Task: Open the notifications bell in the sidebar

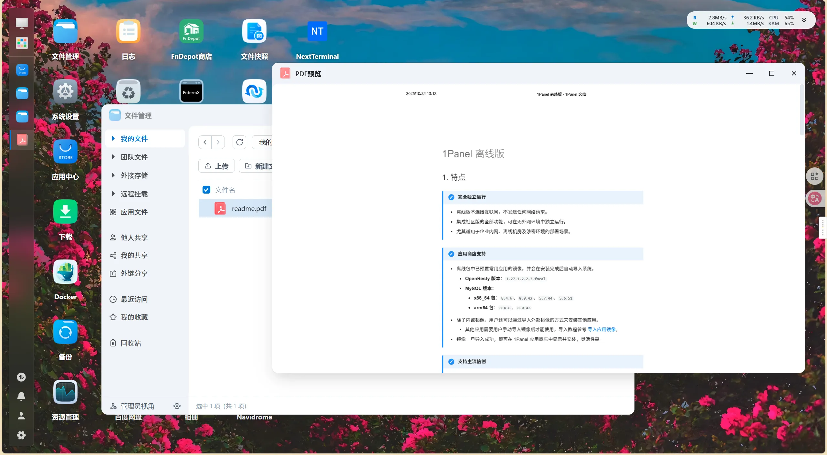Action: (x=21, y=396)
